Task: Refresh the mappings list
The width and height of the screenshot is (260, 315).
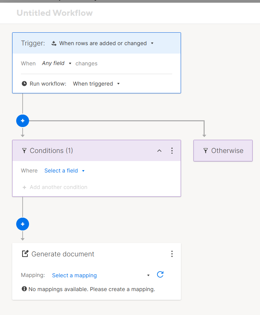Action: tap(160, 275)
